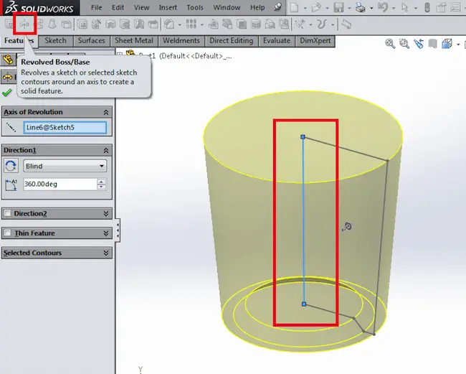
Task: Click the Select cursor icon
Action: (405, 7)
